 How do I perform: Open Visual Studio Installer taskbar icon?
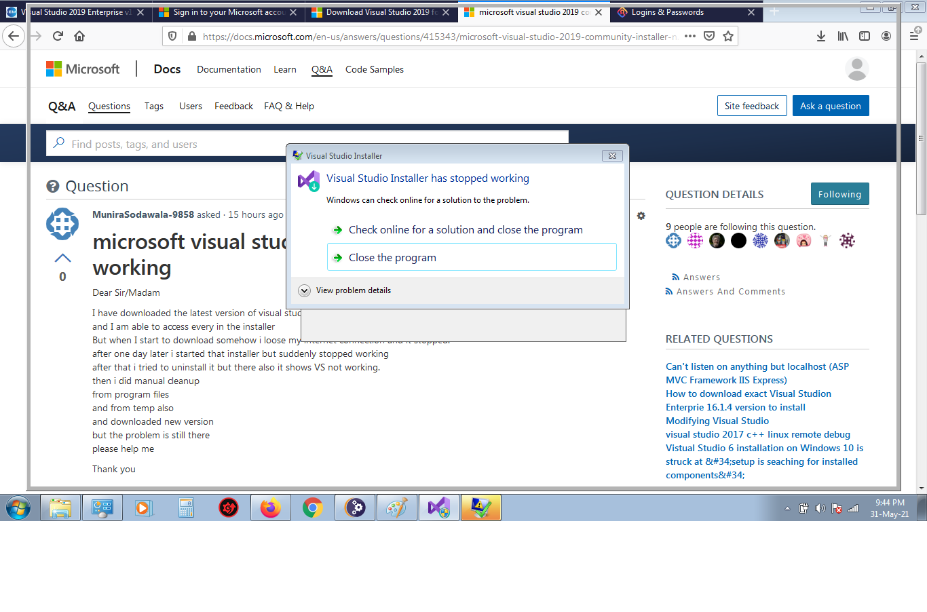coord(439,508)
